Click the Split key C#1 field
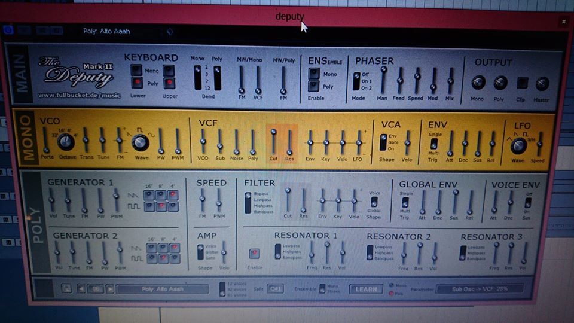 (x=275, y=289)
